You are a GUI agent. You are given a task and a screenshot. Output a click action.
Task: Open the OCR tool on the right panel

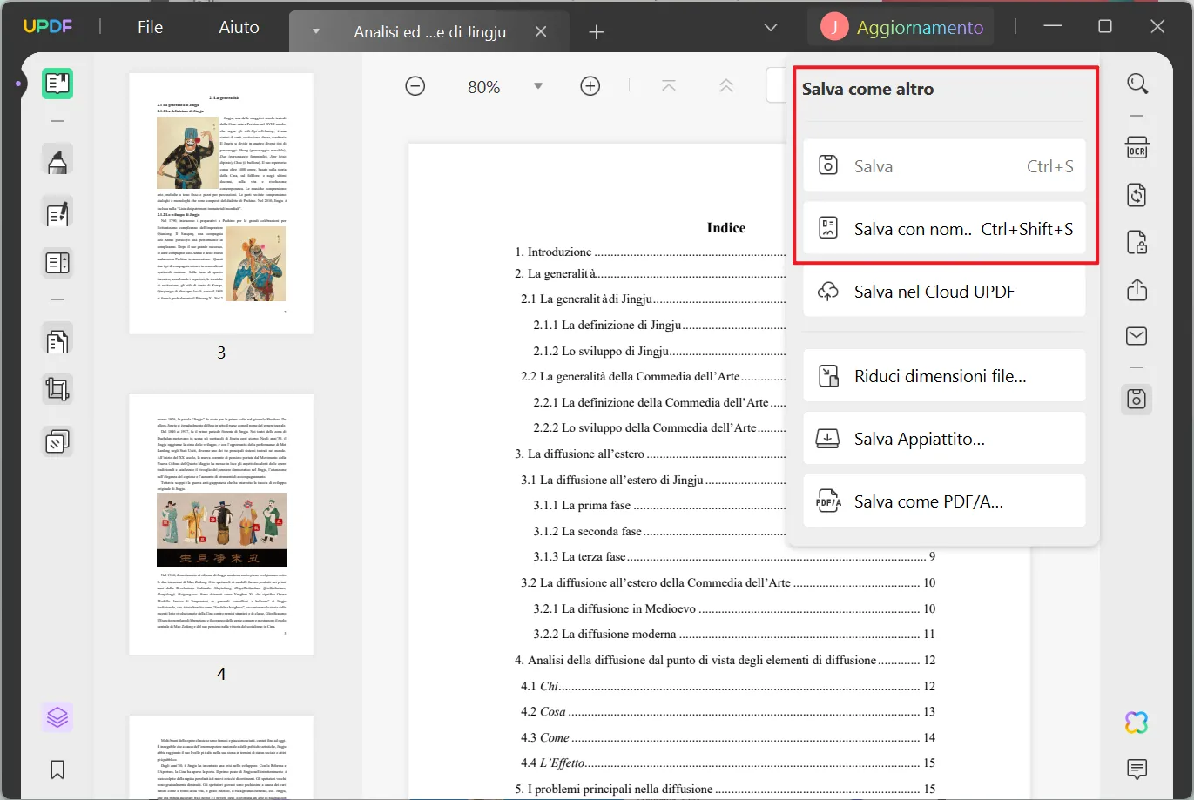pyautogui.click(x=1137, y=148)
